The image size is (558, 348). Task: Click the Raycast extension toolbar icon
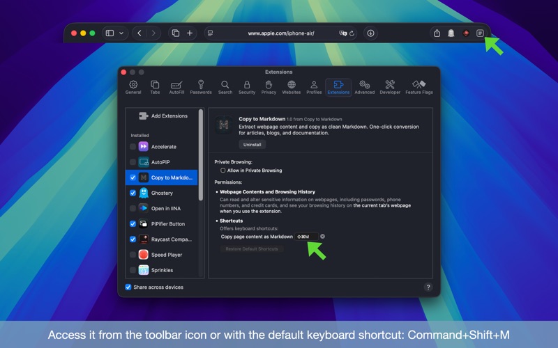[465, 33]
